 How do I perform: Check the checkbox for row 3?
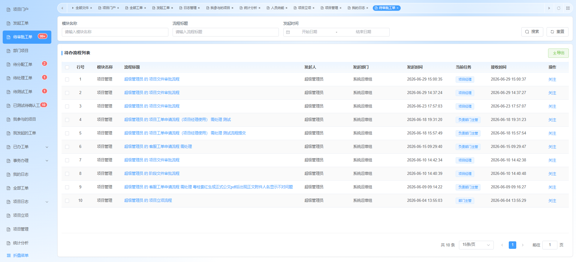tap(67, 106)
